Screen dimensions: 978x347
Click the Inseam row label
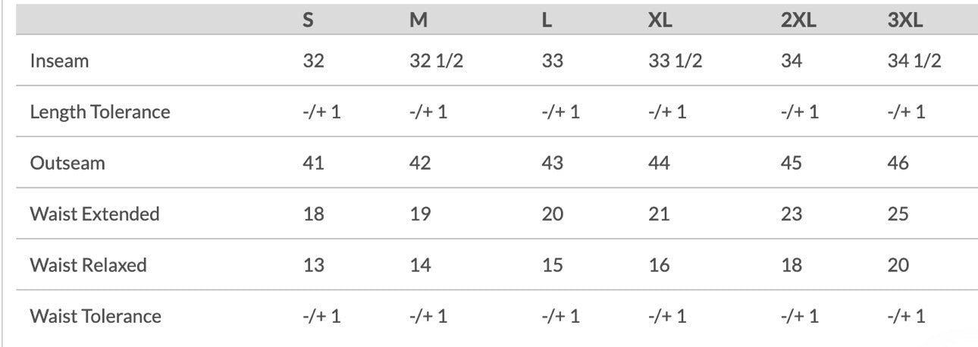tap(59, 61)
